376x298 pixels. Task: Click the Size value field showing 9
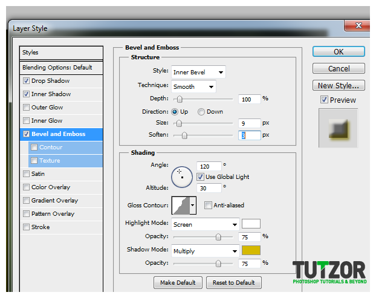(250, 123)
